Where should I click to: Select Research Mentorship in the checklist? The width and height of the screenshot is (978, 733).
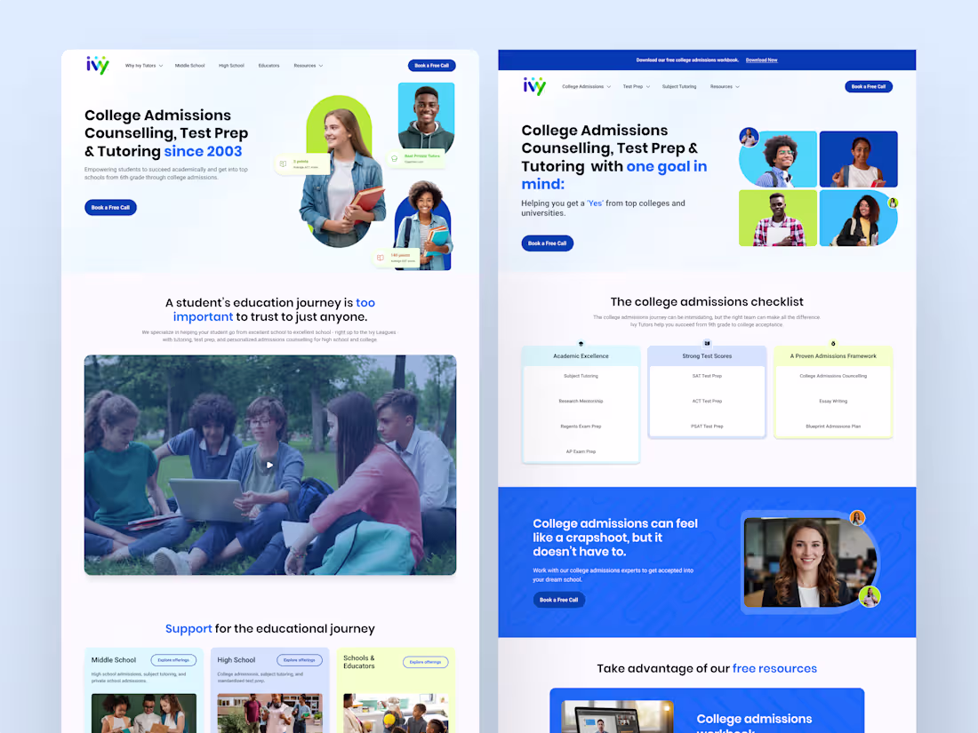[581, 401]
